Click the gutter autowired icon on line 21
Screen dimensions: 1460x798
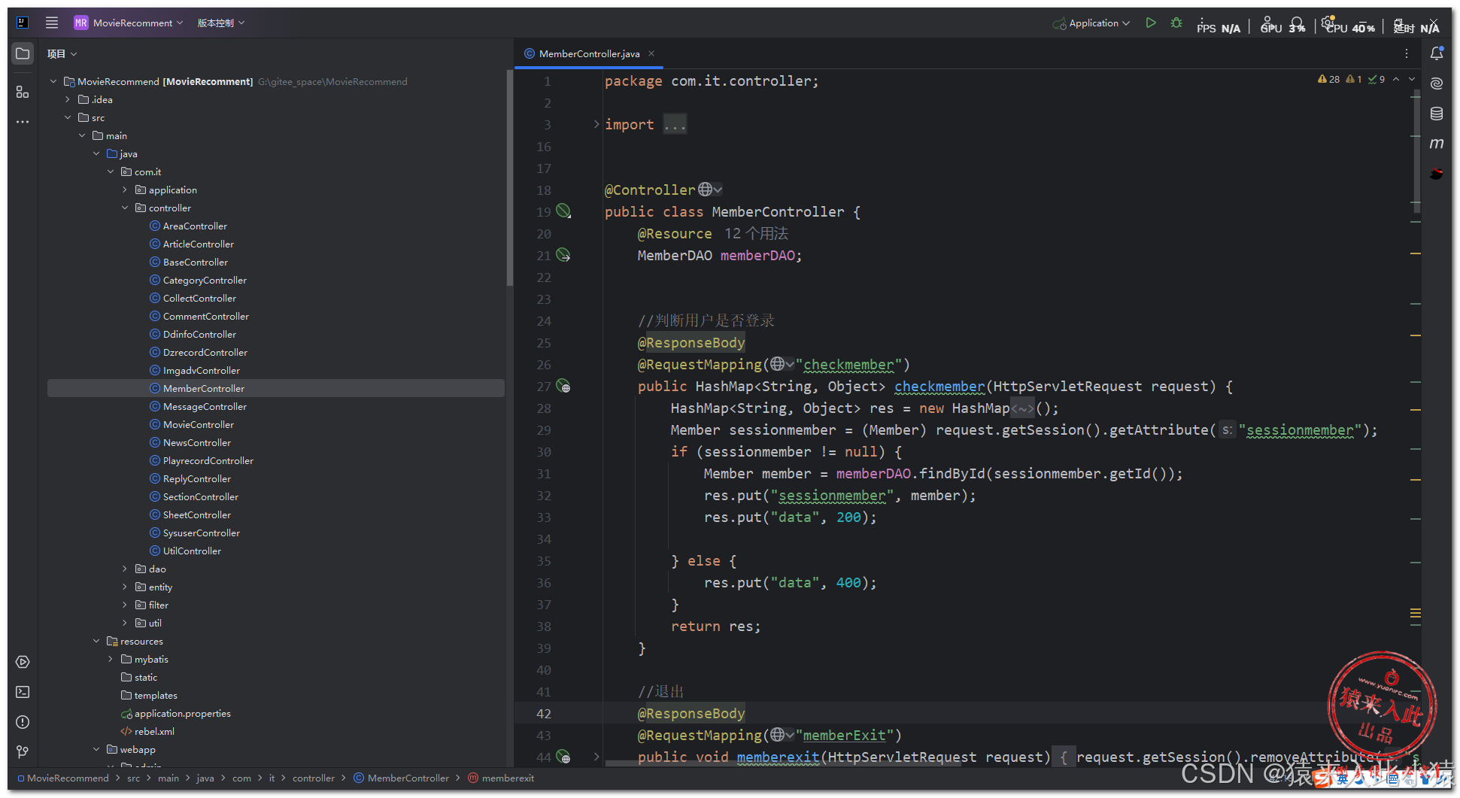563,255
